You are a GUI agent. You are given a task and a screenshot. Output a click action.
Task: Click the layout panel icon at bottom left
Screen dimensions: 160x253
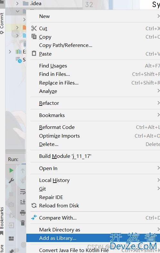click(11, 239)
